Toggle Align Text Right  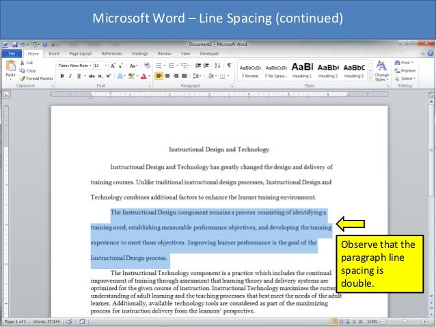[x=176, y=76]
